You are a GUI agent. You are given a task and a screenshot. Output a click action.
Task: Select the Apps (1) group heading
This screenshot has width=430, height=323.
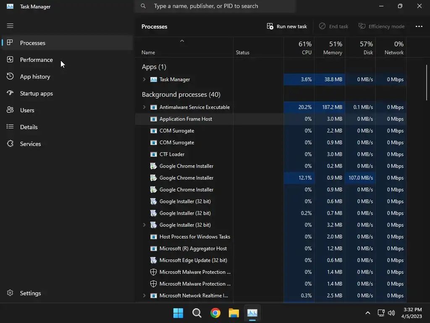click(x=154, y=67)
